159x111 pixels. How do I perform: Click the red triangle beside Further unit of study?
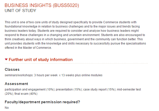point(6,59)
